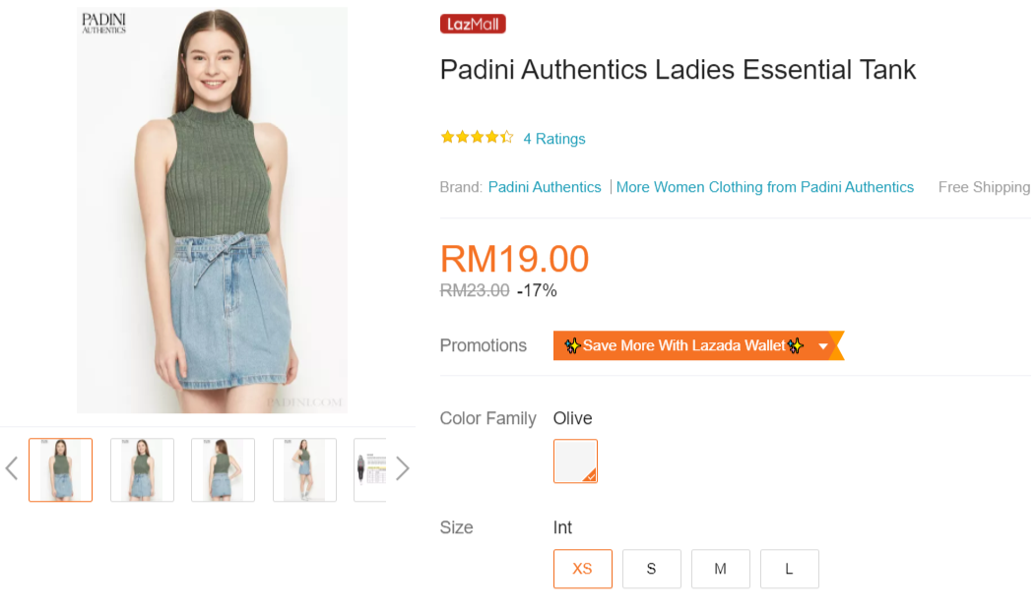This screenshot has width=1036, height=612.
Task: Pick size L
Action: pyautogui.click(x=789, y=569)
